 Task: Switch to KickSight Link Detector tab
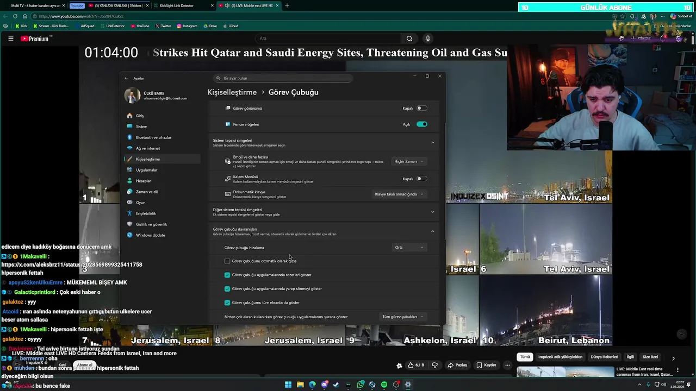click(182, 5)
